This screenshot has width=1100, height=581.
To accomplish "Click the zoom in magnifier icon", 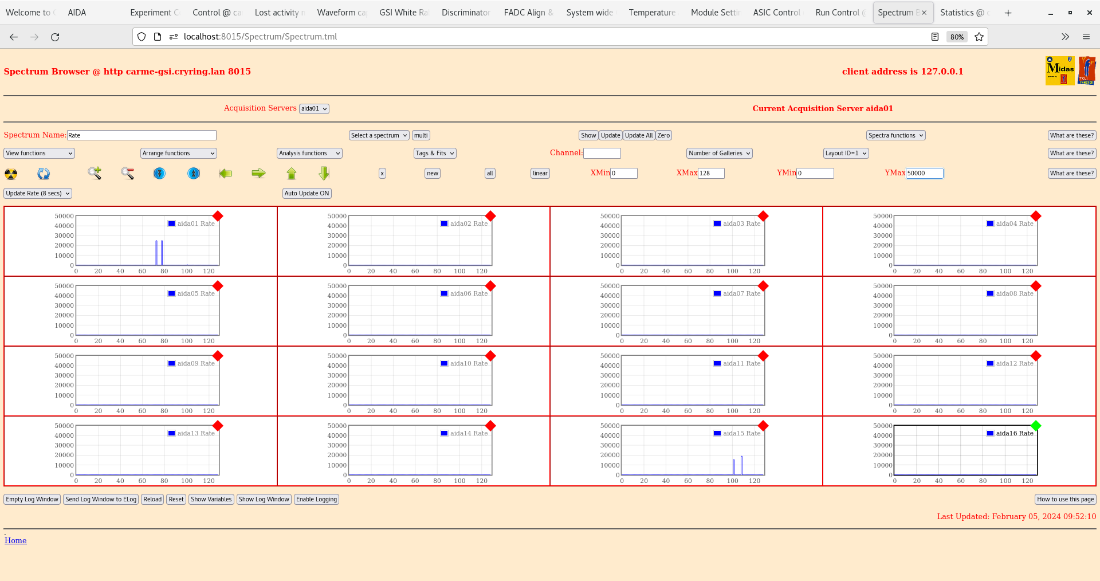I will 95,173.
